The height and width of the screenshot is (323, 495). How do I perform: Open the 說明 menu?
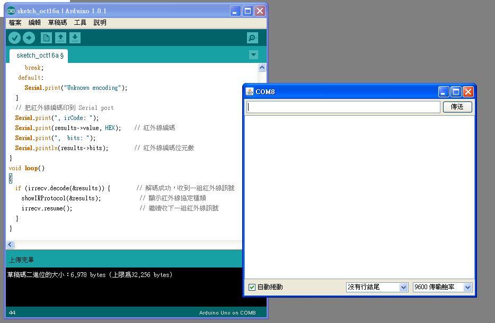[x=100, y=23]
